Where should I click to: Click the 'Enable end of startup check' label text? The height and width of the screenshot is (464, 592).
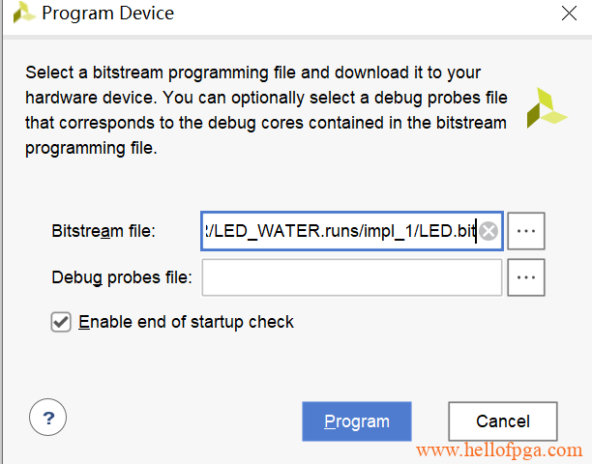pos(186,322)
